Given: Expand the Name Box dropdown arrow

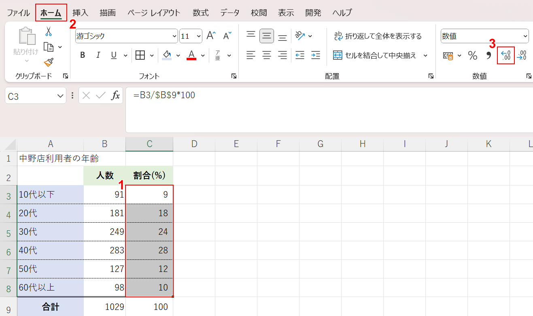Looking at the screenshot, I should click(61, 96).
